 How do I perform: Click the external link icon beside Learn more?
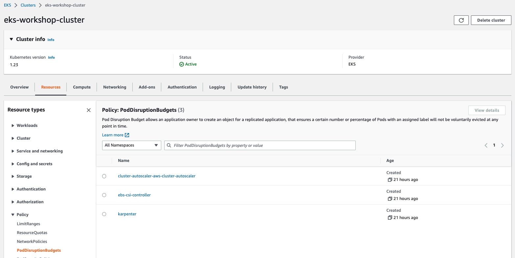tap(127, 135)
